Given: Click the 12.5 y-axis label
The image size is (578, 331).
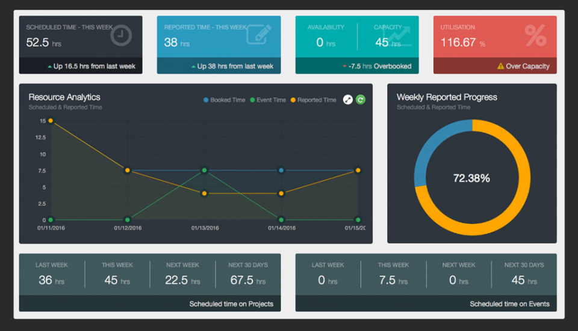Looking at the screenshot, I should click(x=40, y=138).
